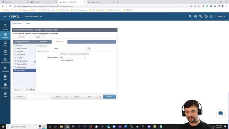Open the Tasks sidebar section
This screenshot has height=129, width=229.
(x=5, y=94)
